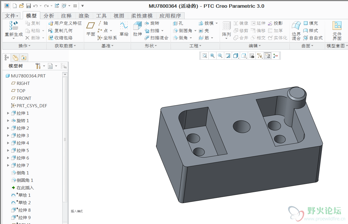Select the 轴 datum axis tool
This screenshot has width=348, height=224.
pos(103,23)
